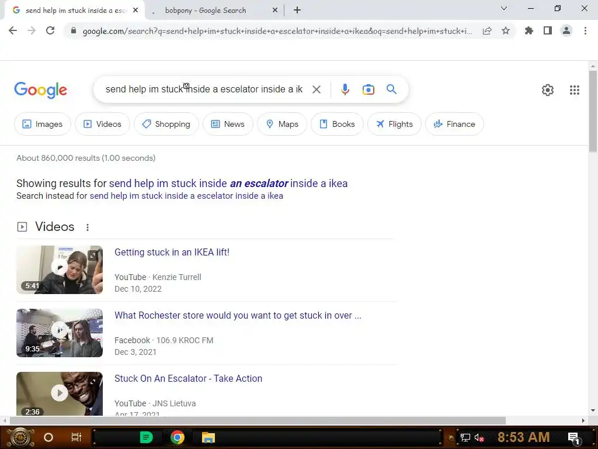The image size is (598, 449).
Task: Clear the search box with X
Action: click(x=316, y=89)
